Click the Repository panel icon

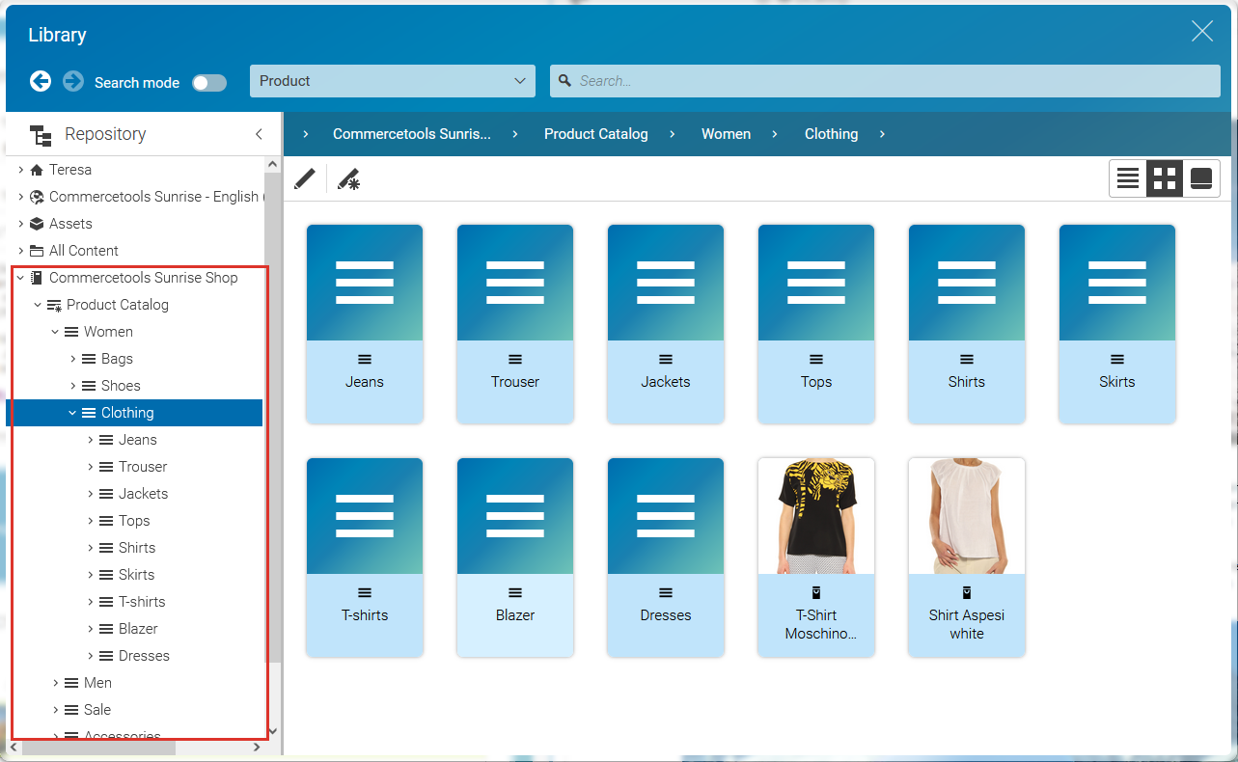click(41, 133)
